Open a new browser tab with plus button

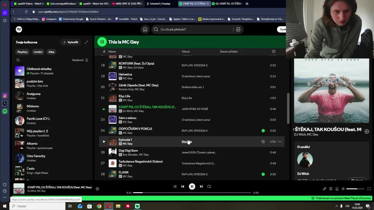click(247, 3)
